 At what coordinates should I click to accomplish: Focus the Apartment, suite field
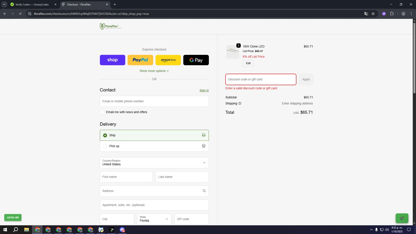pos(154,205)
